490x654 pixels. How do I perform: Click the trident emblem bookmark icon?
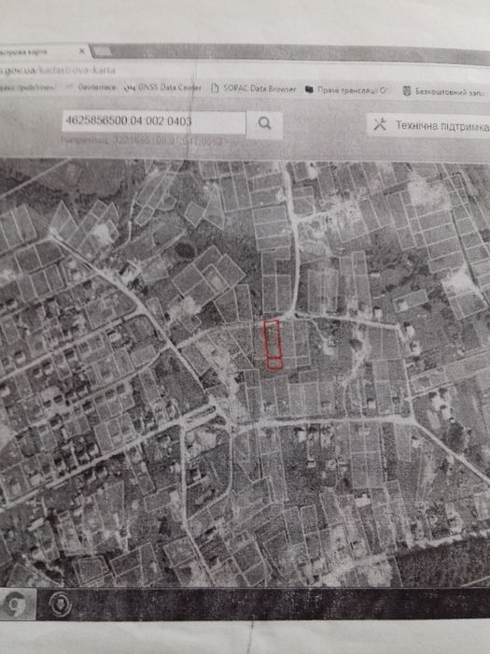click(407, 91)
